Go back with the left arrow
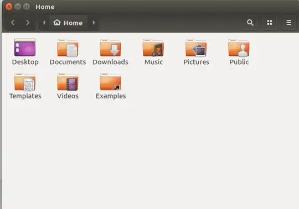Viewport: 299px width, 209px height. (13, 23)
